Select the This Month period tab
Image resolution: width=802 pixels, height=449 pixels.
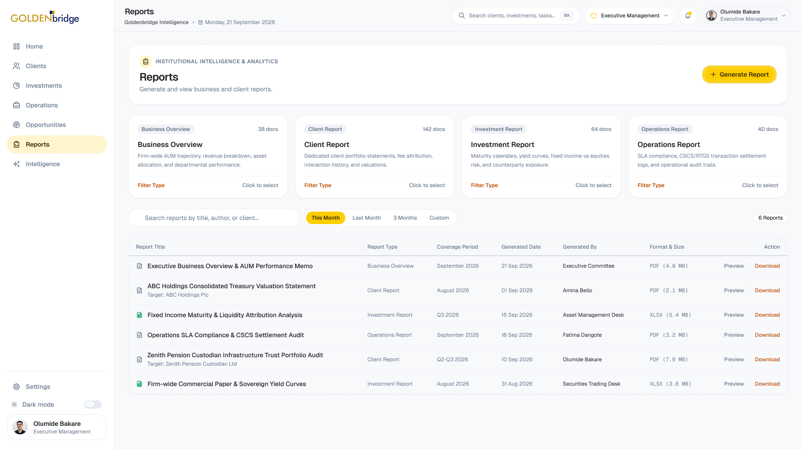[x=326, y=218]
